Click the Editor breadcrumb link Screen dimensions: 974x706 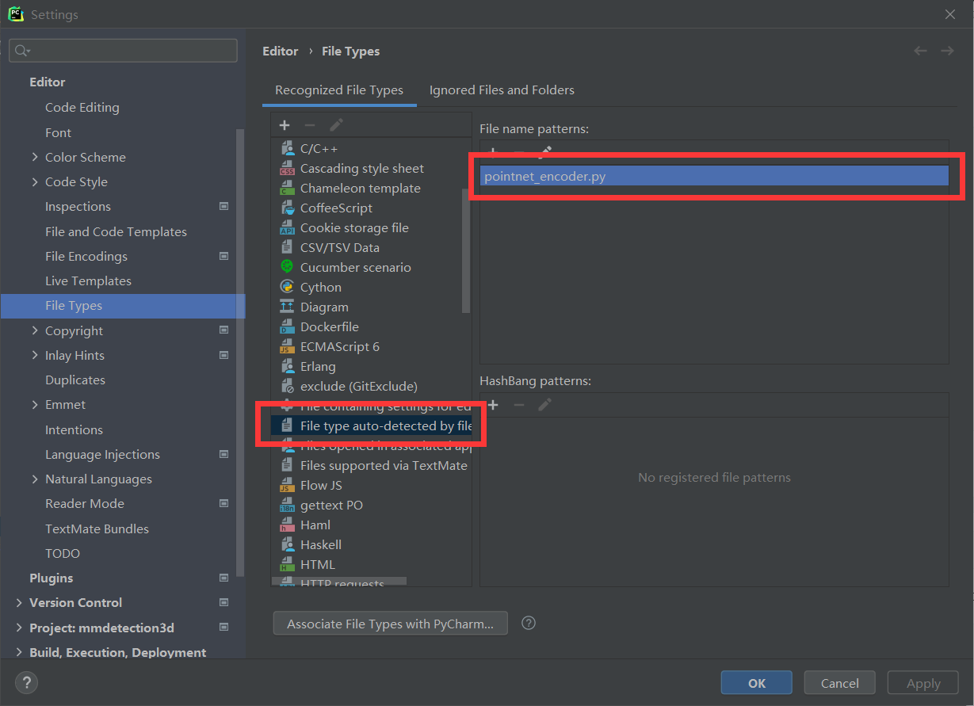click(x=281, y=51)
